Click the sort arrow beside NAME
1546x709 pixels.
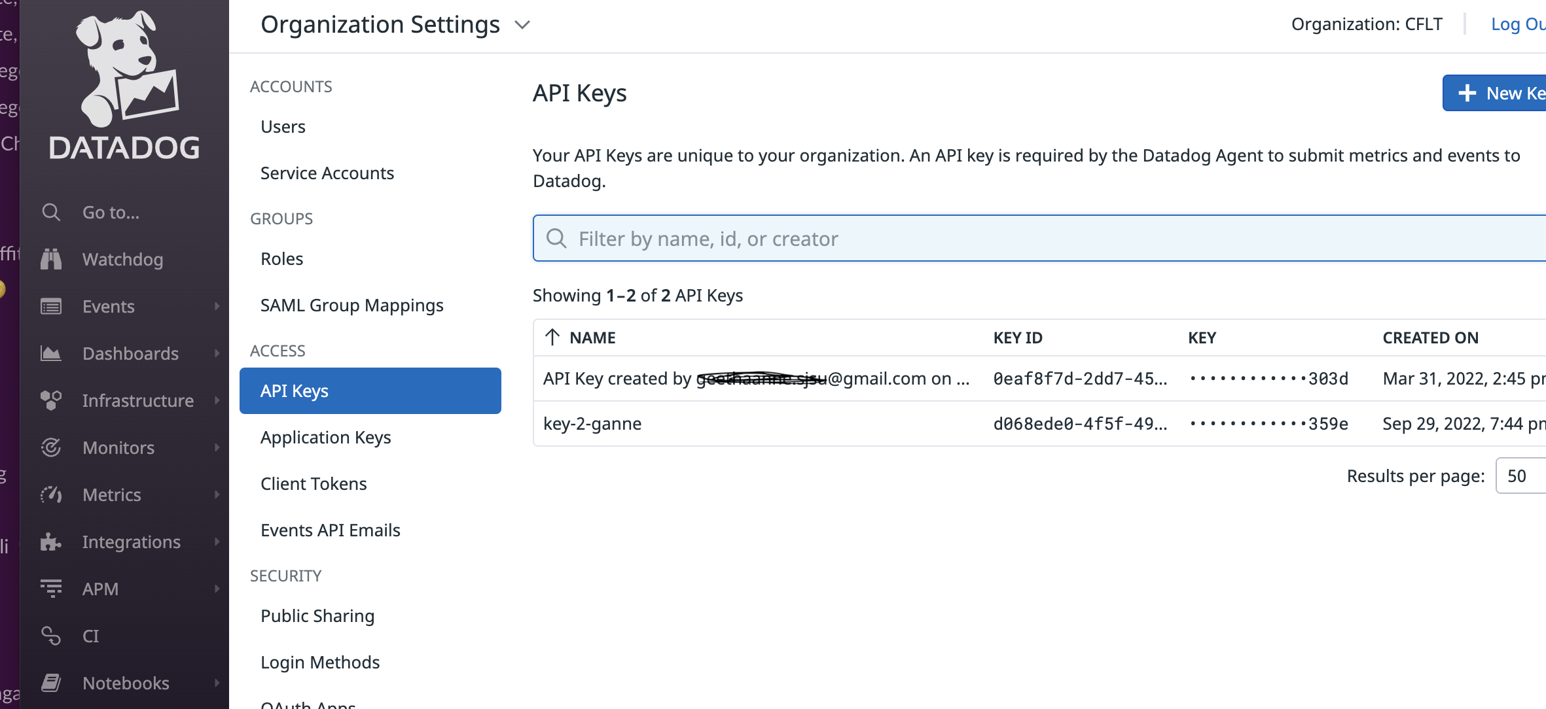(x=552, y=337)
